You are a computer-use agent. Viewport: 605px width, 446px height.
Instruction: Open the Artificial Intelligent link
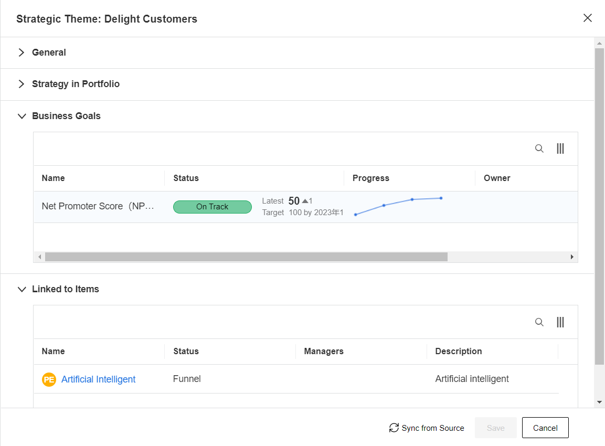[x=98, y=379]
